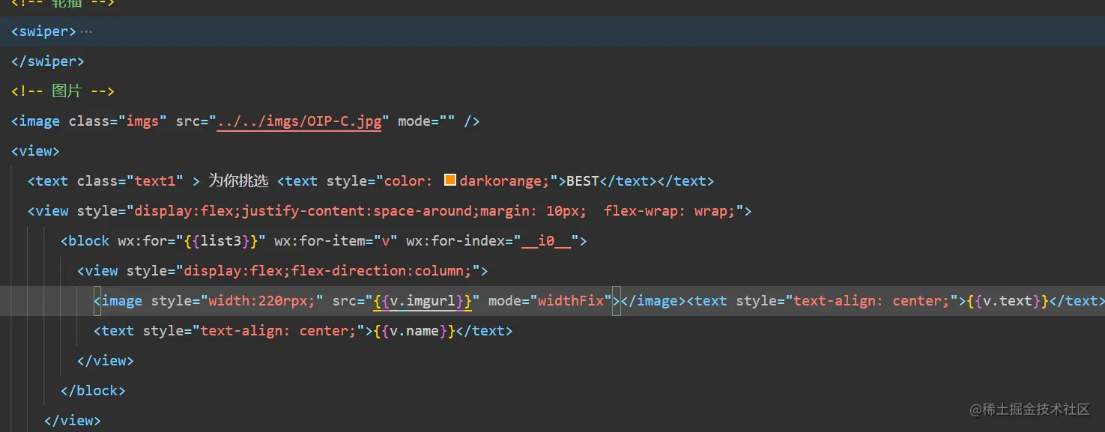
Task: Click justify-content:space-around style text
Action: pos(355,211)
